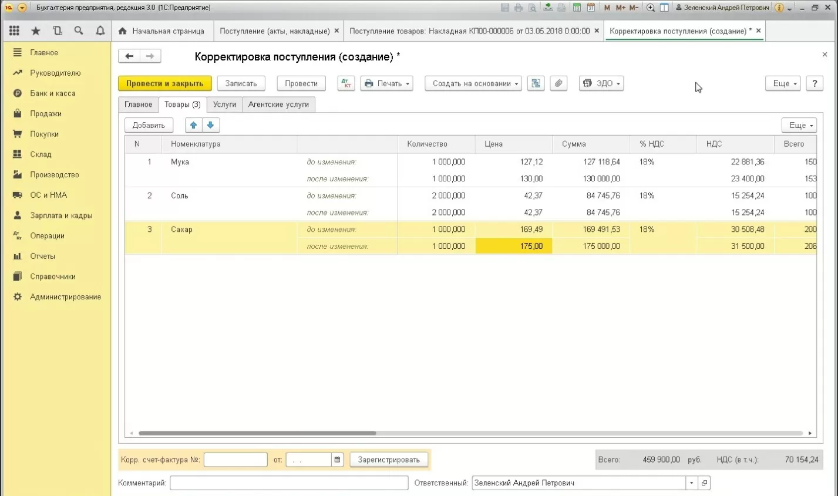Screen dimensions: 838x496
Task: Click the horizontal table scrollbar
Action: [257, 433]
